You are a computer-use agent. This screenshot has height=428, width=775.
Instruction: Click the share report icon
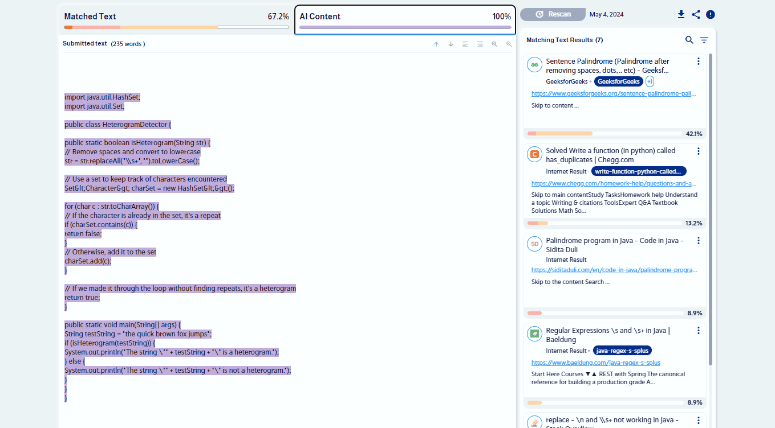[x=696, y=14]
